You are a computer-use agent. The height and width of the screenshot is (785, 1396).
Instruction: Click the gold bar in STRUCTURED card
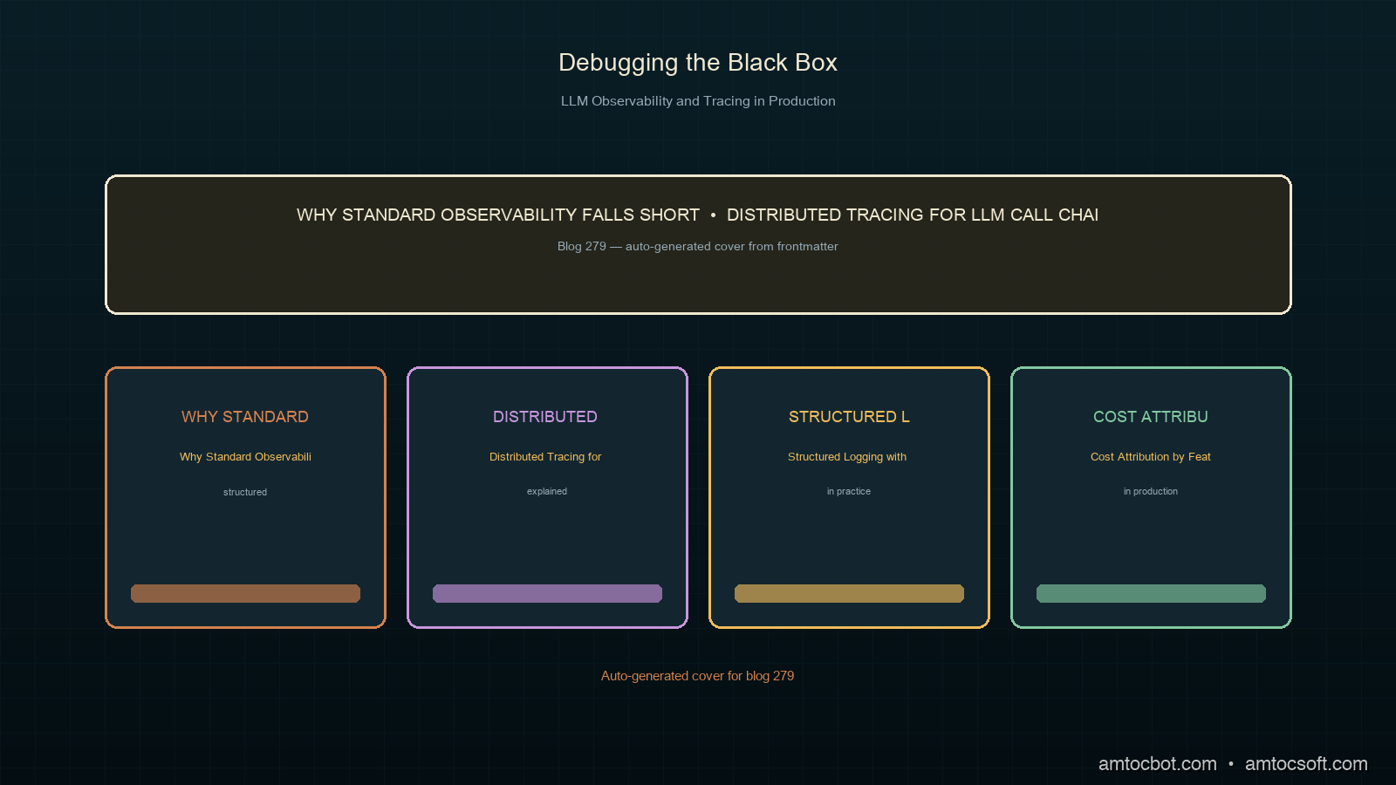(x=849, y=593)
